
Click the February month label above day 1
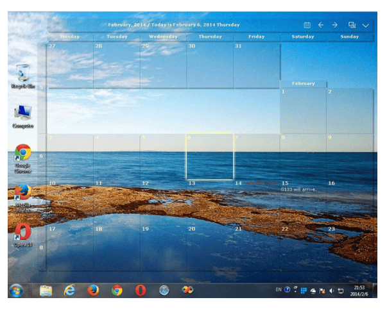[x=304, y=83]
